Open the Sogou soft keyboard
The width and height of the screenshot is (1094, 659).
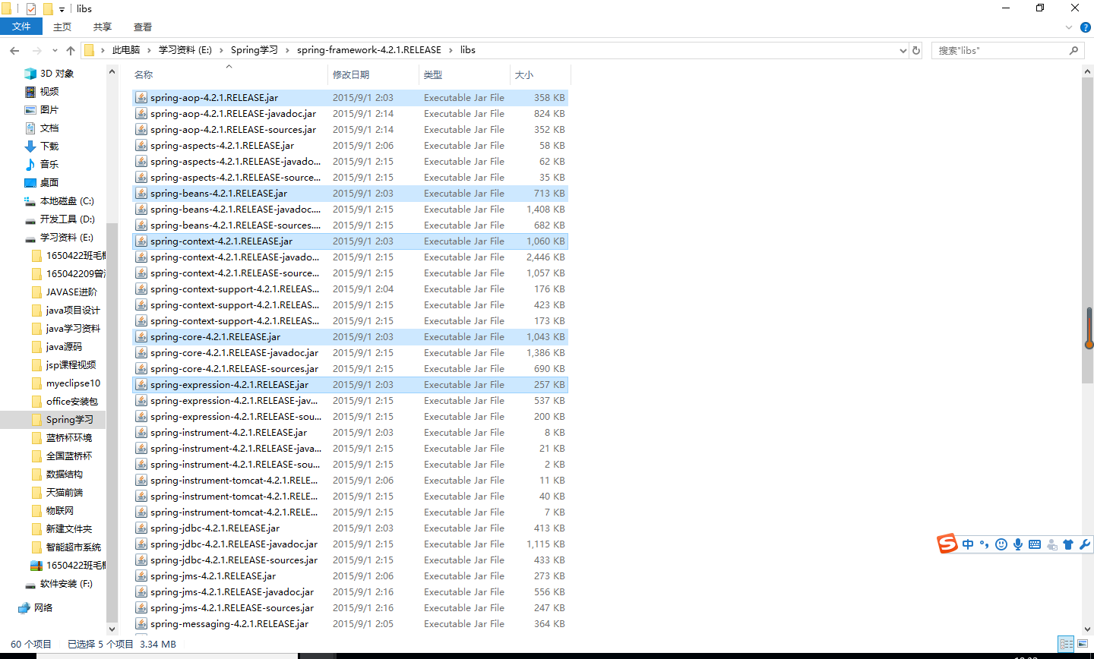[1035, 544]
